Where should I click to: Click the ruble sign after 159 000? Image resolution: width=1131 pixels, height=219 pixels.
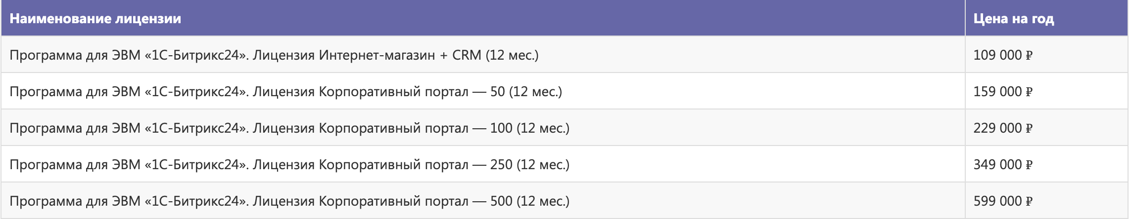pos(1029,92)
